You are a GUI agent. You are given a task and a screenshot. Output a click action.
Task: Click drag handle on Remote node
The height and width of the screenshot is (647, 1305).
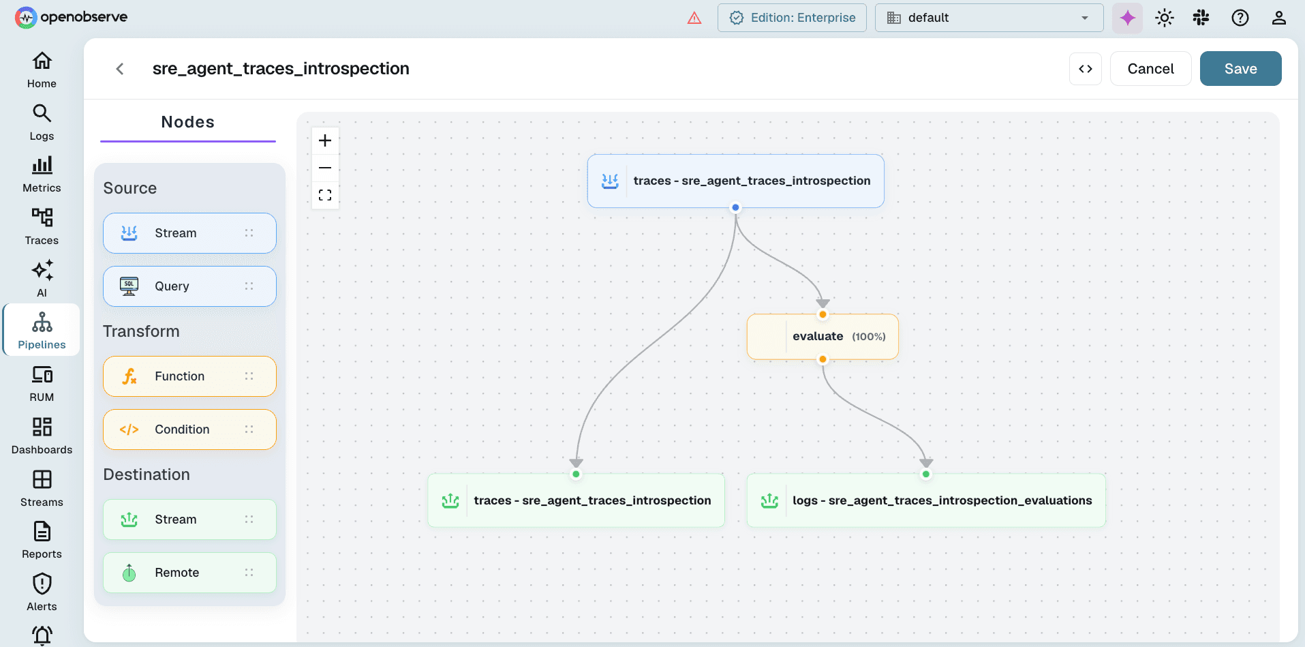[x=249, y=573]
